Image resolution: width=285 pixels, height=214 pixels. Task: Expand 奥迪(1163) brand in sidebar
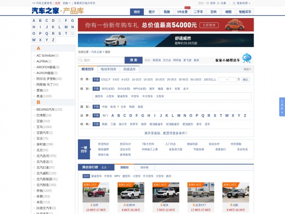(x=44, y=96)
